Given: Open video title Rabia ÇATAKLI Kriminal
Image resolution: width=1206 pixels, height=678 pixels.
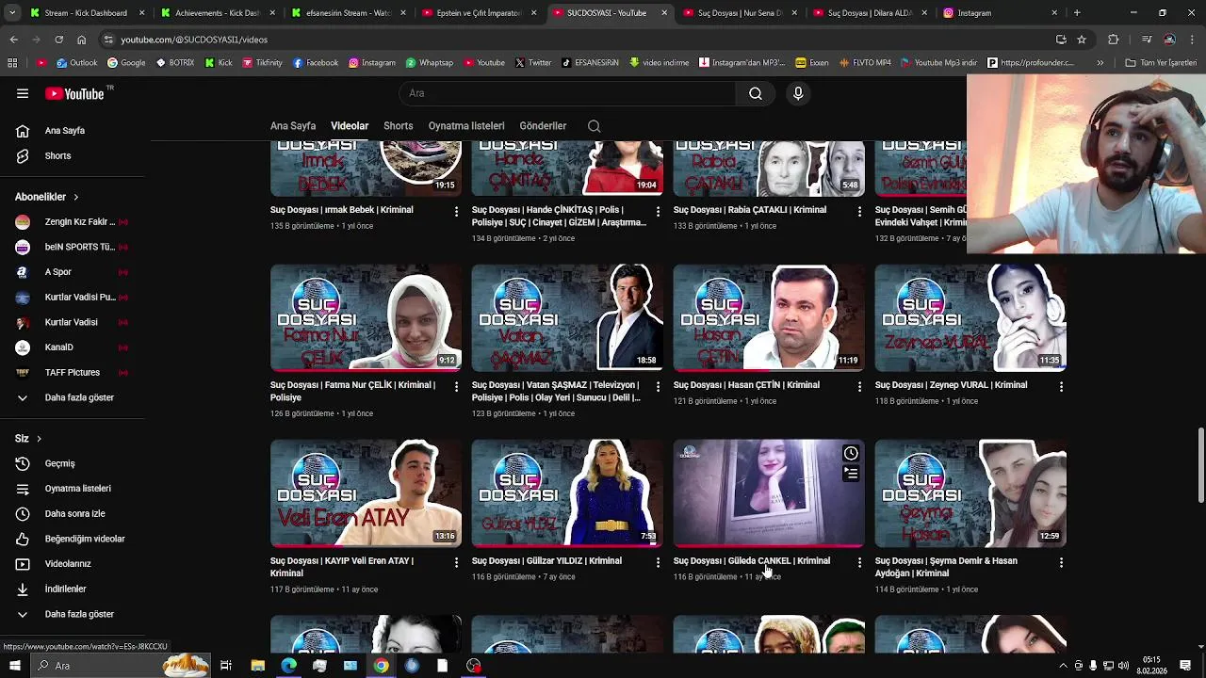Looking at the screenshot, I should click(x=750, y=210).
